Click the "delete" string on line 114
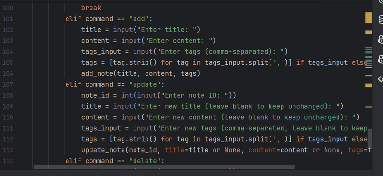 pos(145,161)
